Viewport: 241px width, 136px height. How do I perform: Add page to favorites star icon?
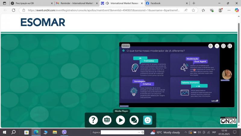[193, 10]
